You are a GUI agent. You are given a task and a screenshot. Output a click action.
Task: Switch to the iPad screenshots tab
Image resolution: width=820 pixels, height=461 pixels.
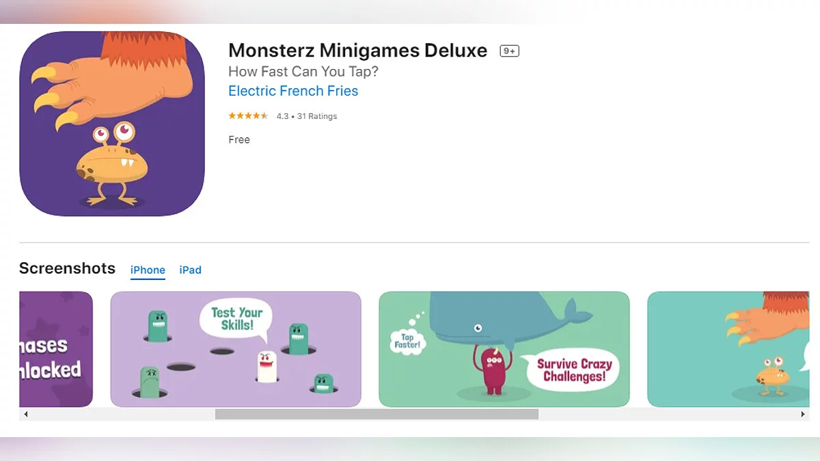click(x=190, y=270)
